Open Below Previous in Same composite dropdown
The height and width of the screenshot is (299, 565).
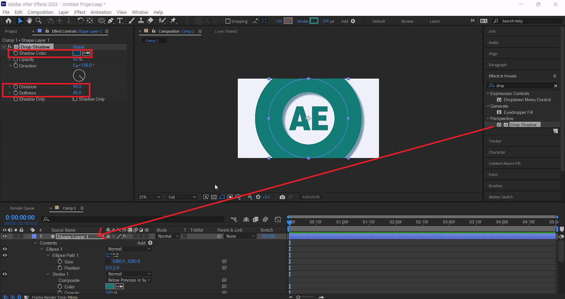click(129, 280)
